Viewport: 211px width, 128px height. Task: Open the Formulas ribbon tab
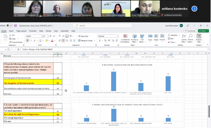[33, 31]
